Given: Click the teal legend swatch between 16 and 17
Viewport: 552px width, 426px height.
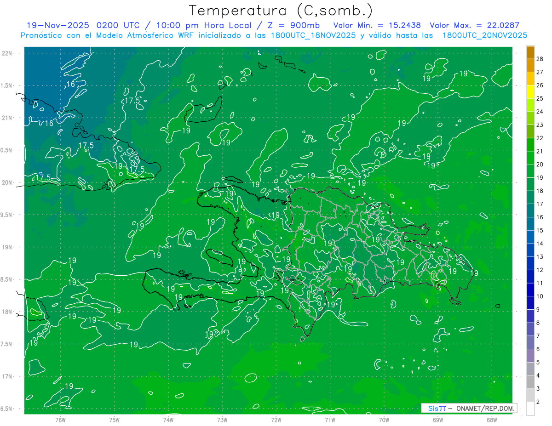Looking at the screenshot, I should [x=530, y=211].
